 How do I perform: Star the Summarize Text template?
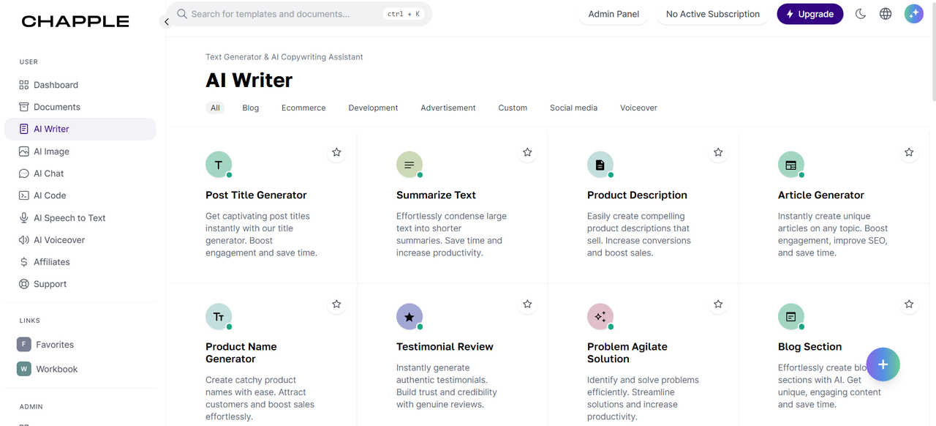(x=527, y=152)
